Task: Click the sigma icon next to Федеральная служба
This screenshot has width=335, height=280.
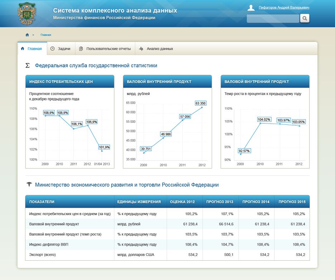Action: click(28, 65)
